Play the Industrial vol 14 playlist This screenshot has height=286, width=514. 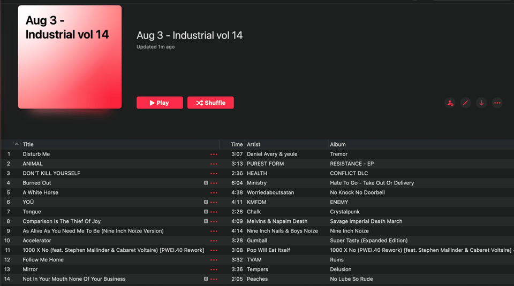tap(160, 103)
